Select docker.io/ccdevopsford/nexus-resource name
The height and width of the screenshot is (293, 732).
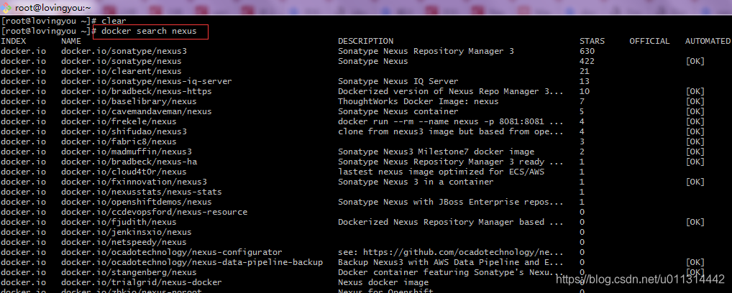(154, 212)
